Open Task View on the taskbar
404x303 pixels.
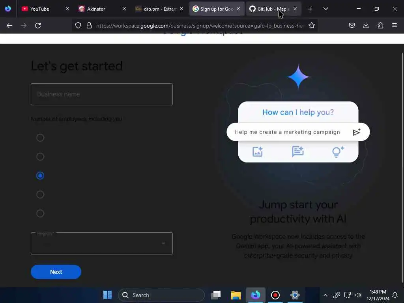click(216, 295)
